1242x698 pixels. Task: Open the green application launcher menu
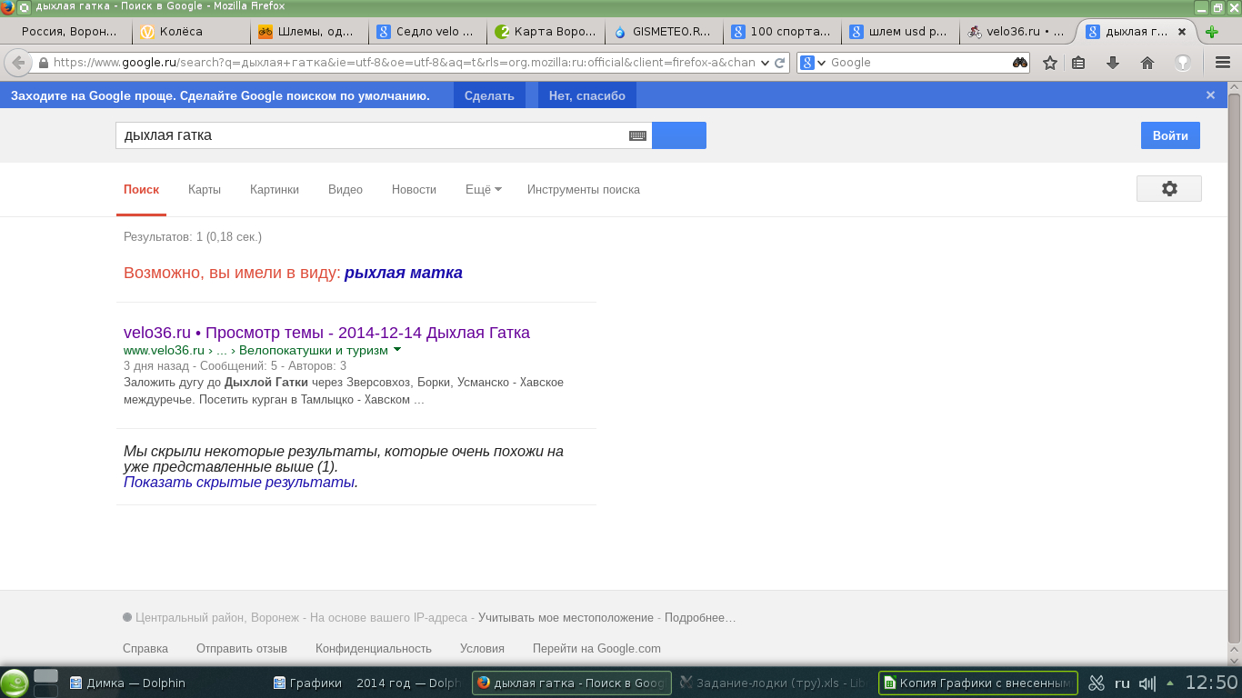15,683
